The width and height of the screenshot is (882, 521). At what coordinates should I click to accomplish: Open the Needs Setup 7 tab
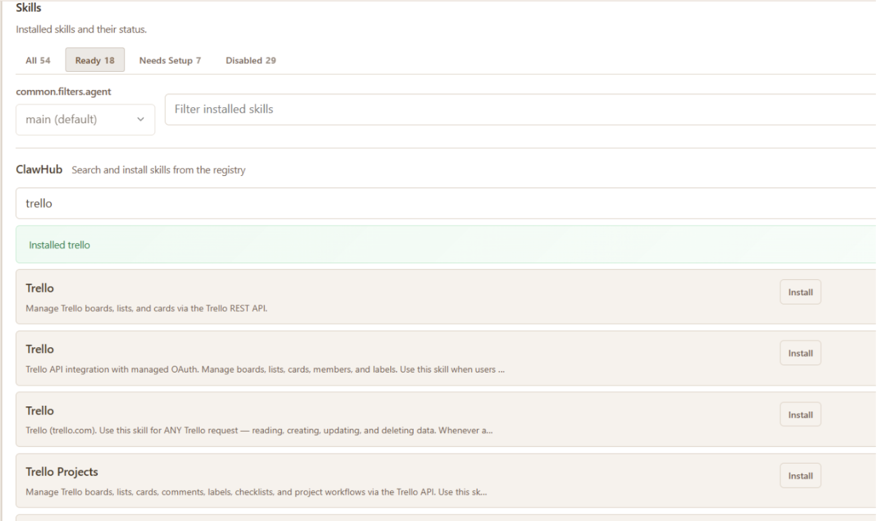tap(170, 61)
